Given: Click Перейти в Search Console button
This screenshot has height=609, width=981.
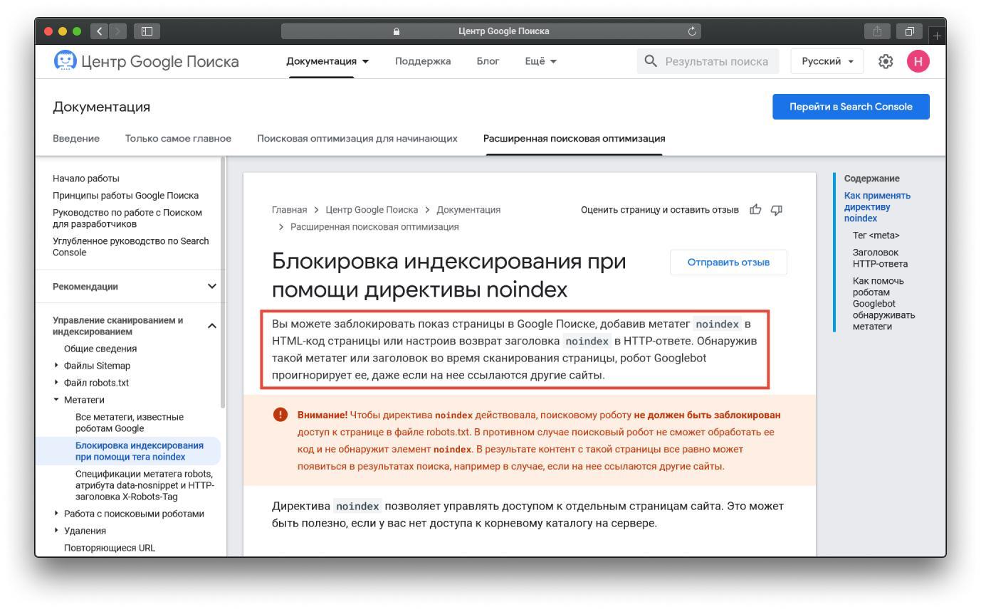Looking at the screenshot, I should click(x=851, y=107).
